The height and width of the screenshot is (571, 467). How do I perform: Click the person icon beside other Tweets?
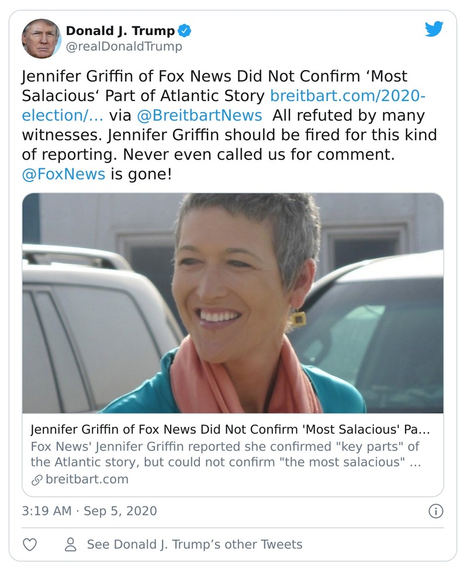click(x=71, y=545)
